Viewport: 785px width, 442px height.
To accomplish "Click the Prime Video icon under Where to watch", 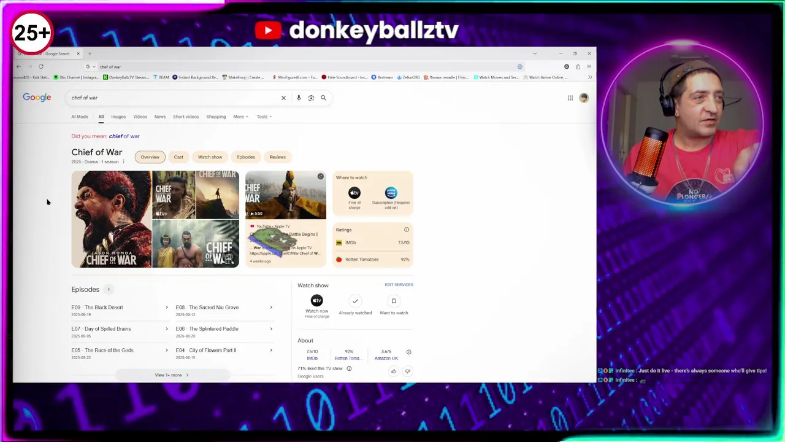I will point(391,193).
